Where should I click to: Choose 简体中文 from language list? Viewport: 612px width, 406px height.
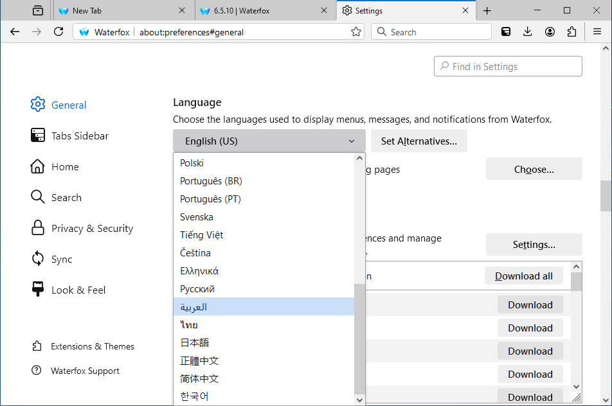pyautogui.click(x=264, y=378)
